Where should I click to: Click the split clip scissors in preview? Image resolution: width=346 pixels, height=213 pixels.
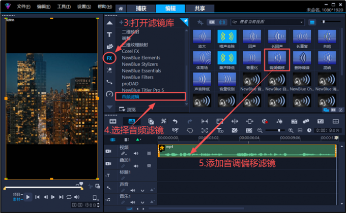point(90,187)
